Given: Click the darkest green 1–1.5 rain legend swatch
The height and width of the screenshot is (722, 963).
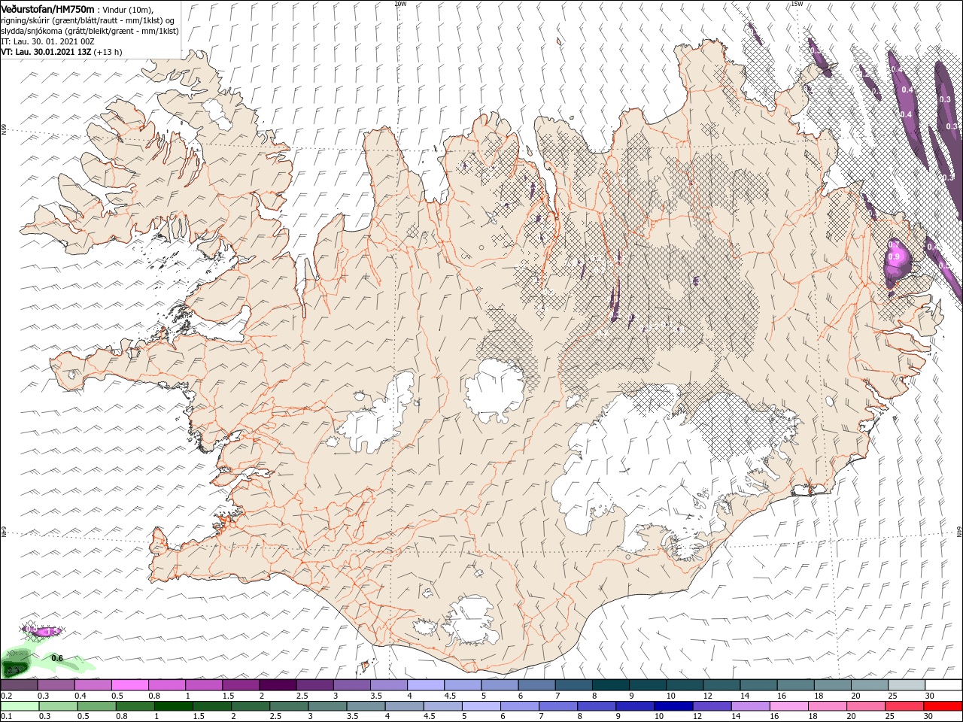Looking at the screenshot, I should (175, 706).
